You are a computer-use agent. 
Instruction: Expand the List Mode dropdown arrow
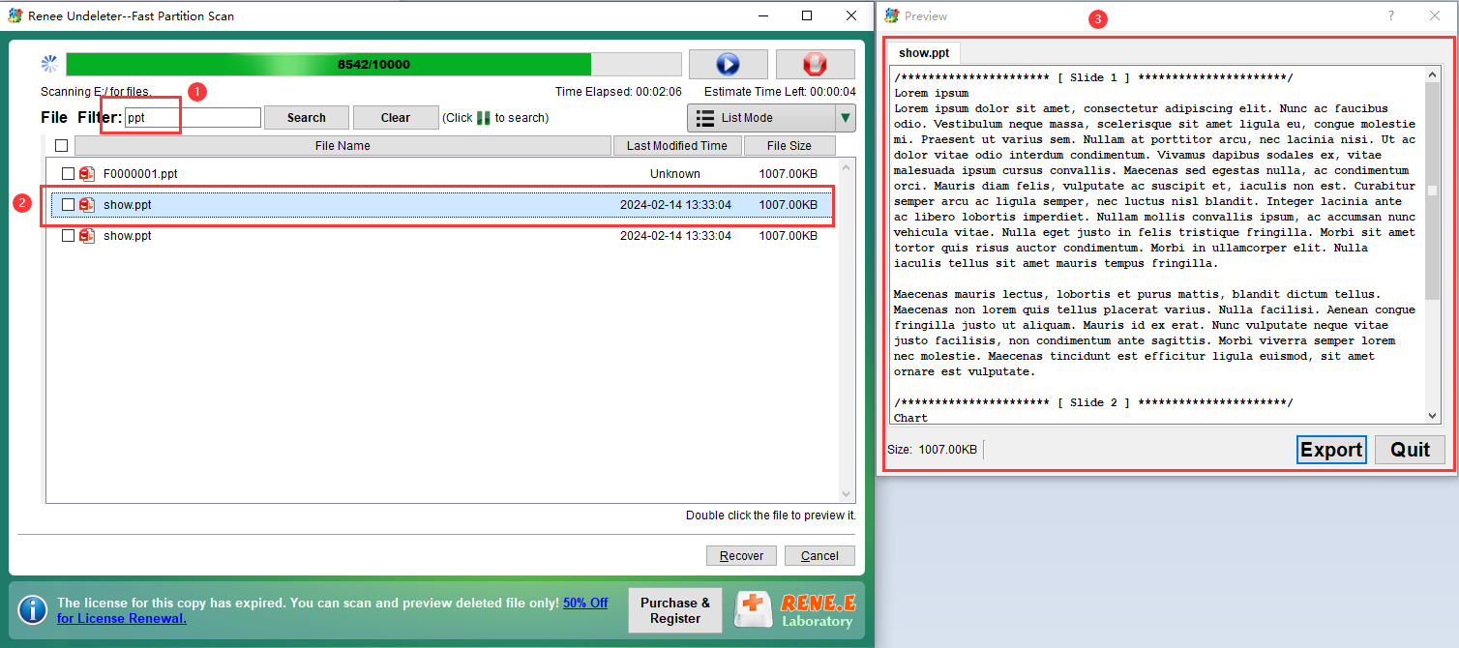click(x=846, y=118)
